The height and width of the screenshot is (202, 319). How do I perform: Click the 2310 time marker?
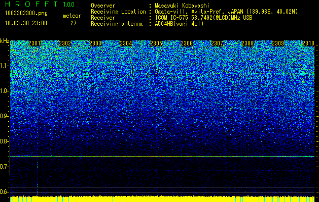[308, 43]
